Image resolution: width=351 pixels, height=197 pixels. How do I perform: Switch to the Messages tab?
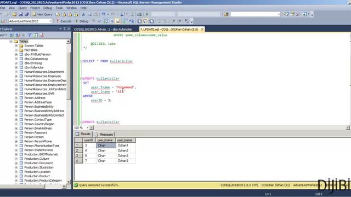tap(104, 135)
